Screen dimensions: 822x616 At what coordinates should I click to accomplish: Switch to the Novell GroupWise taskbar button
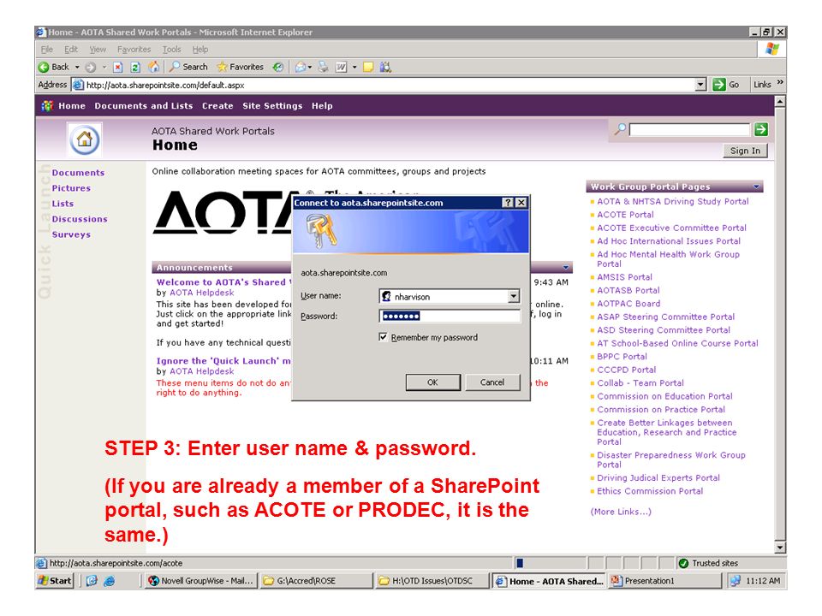(x=200, y=580)
